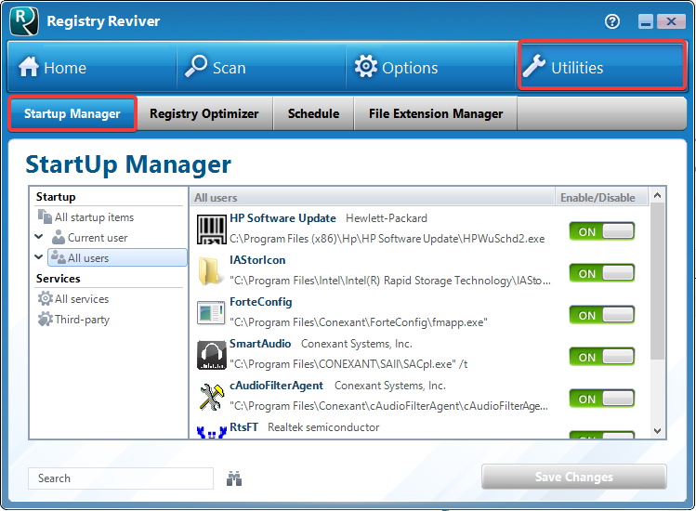Switch to Startup Manager subtab
The image size is (696, 511).
tap(72, 113)
